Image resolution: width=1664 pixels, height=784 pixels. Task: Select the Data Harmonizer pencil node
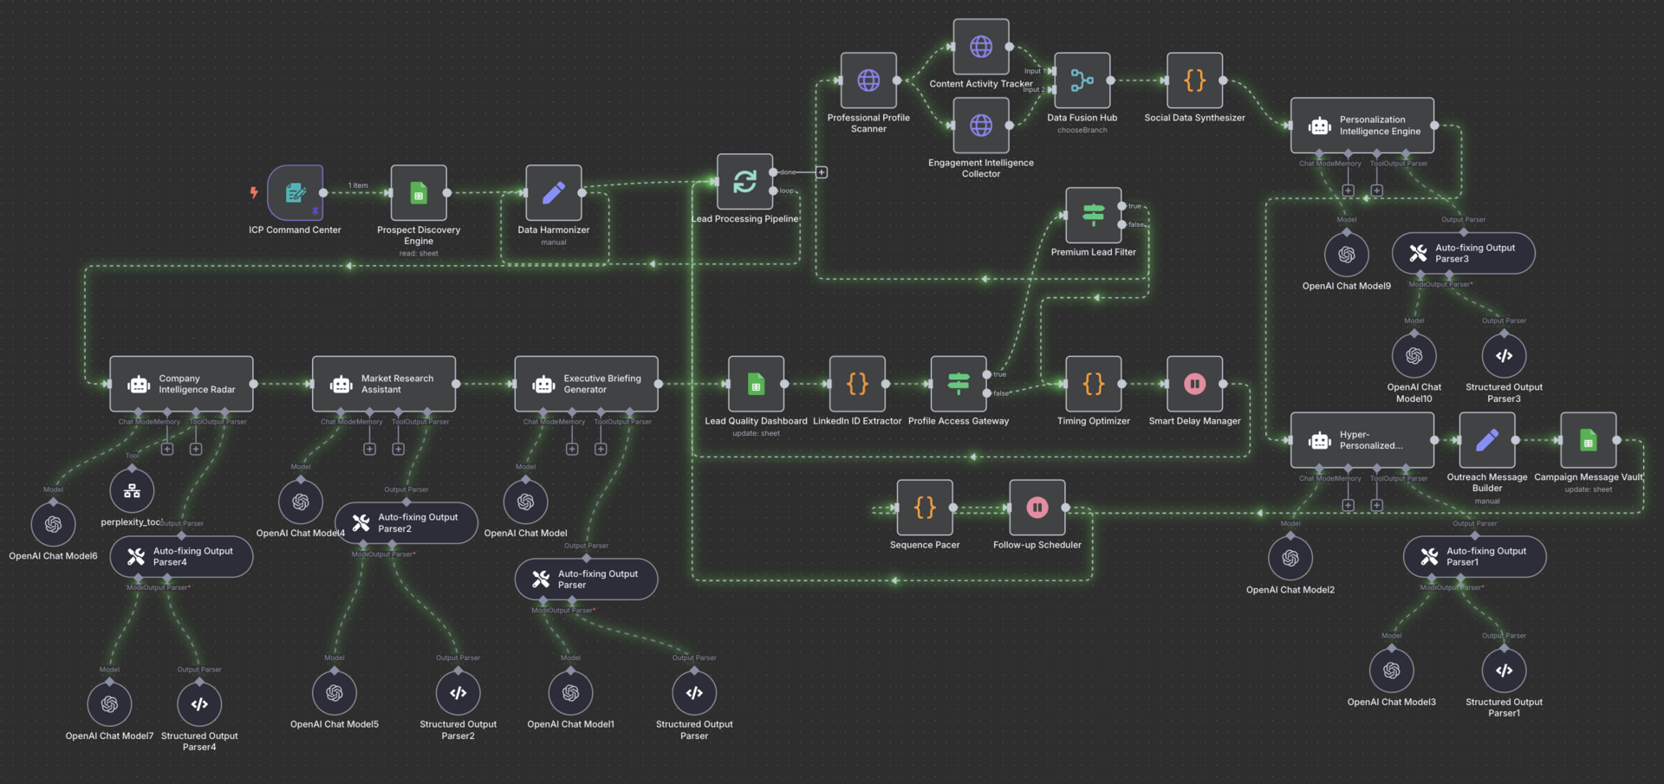coord(553,192)
